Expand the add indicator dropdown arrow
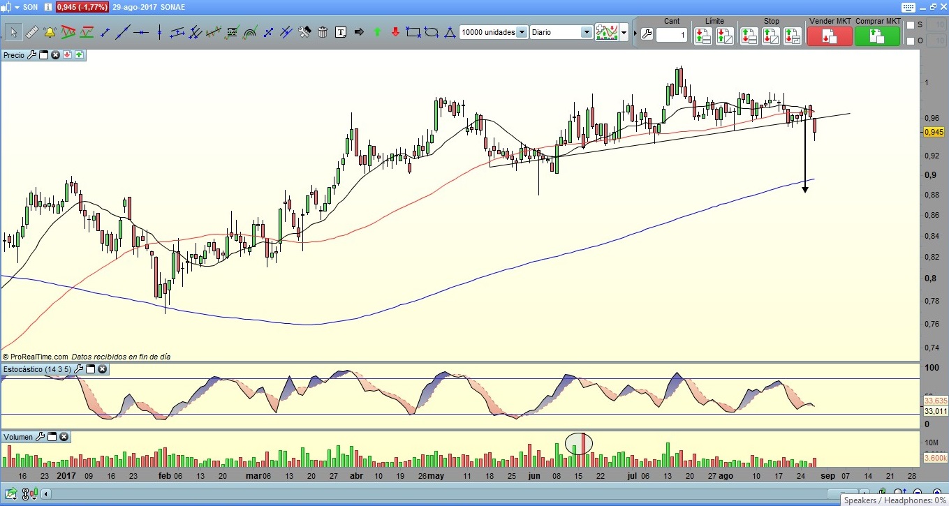The height and width of the screenshot is (506, 949). 624,32
